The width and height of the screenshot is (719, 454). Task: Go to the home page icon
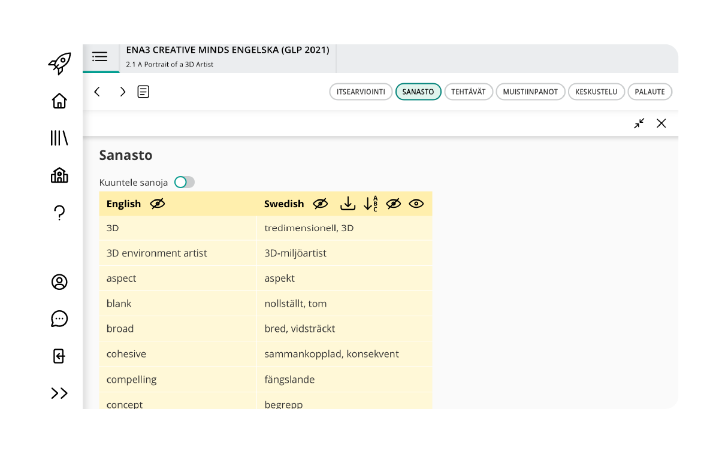[59, 101]
